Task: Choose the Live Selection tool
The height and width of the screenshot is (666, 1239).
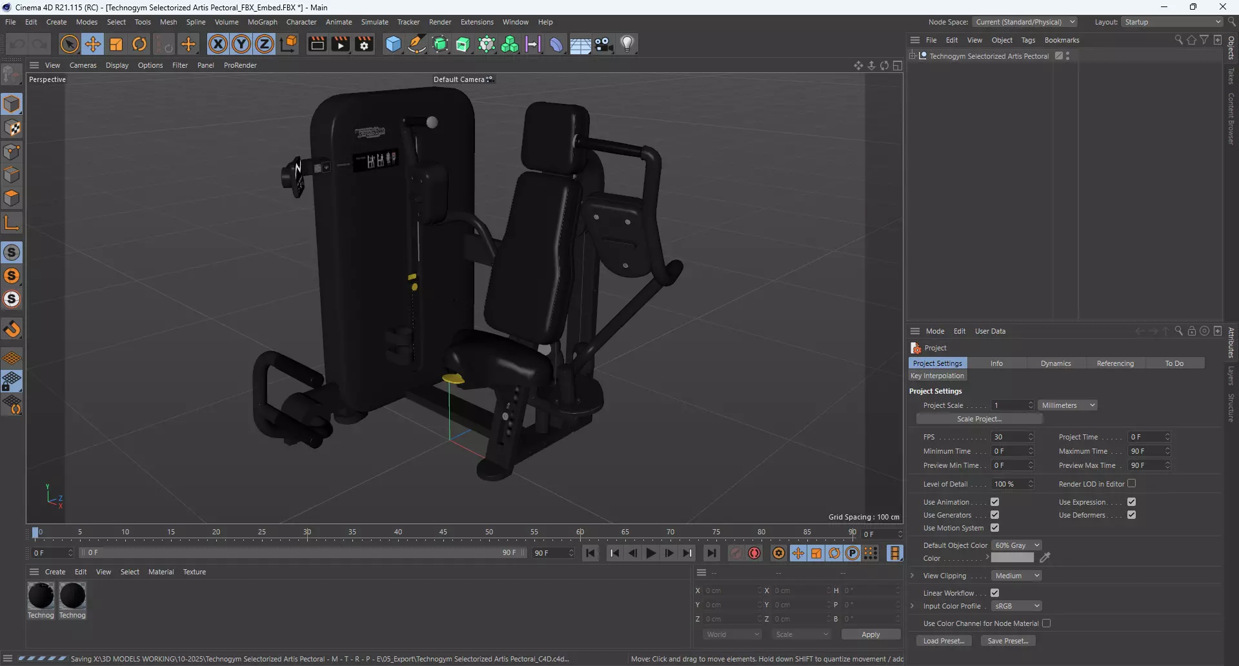Action: click(69, 44)
